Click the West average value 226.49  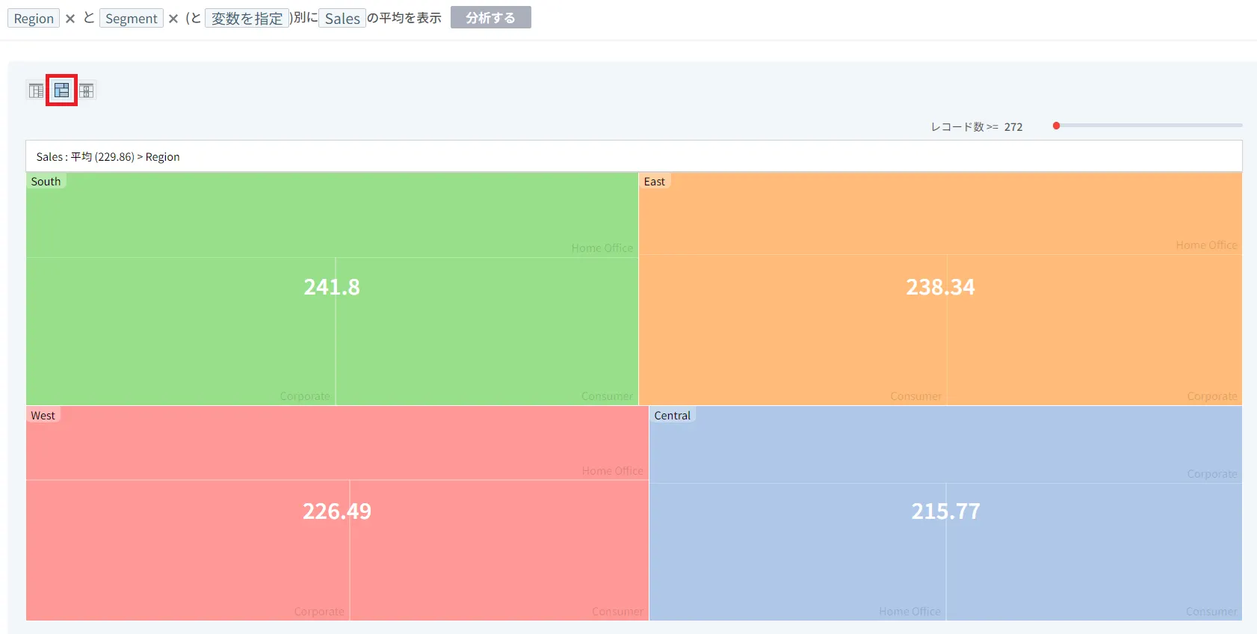pos(337,511)
